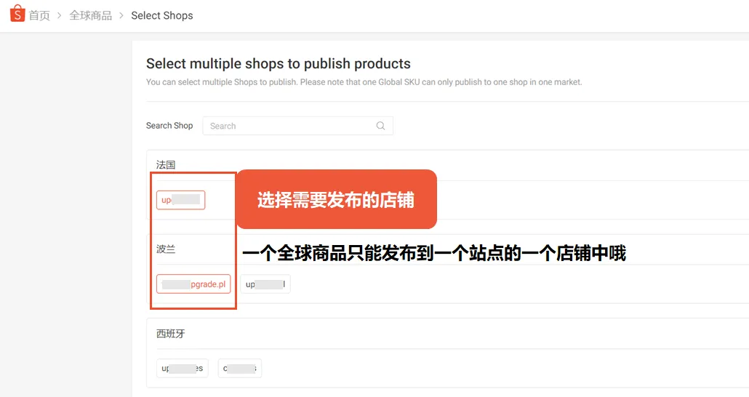Focus the Search Shop input field
The width and height of the screenshot is (749, 397).
tap(297, 126)
